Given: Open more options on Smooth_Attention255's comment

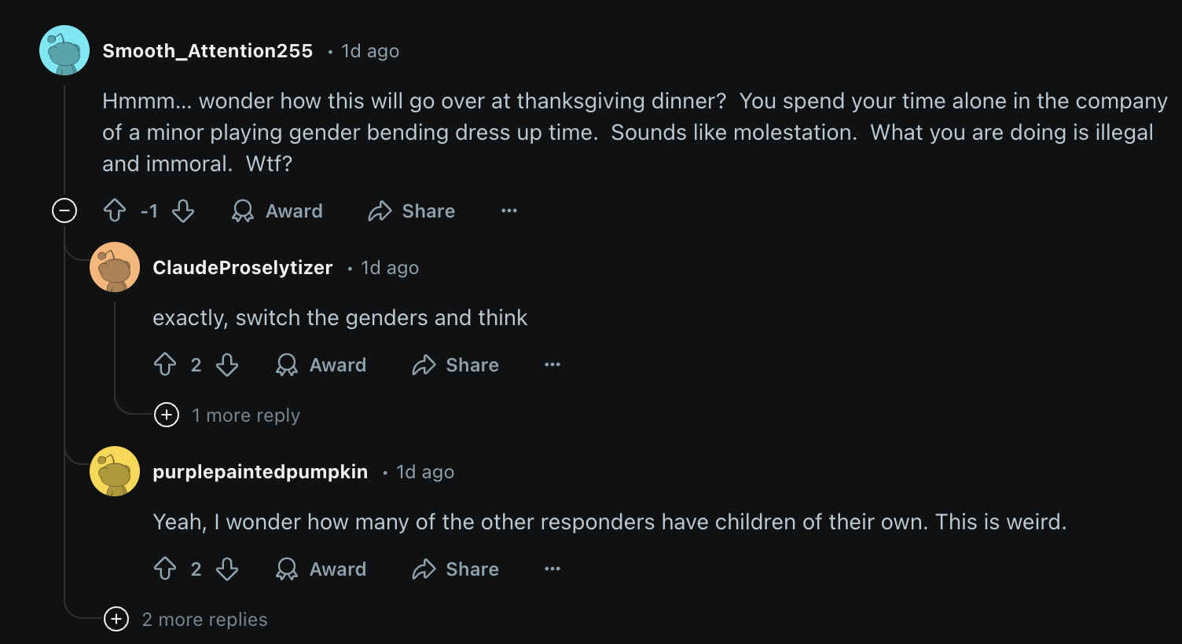Looking at the screenshot, I should [509, 210].
